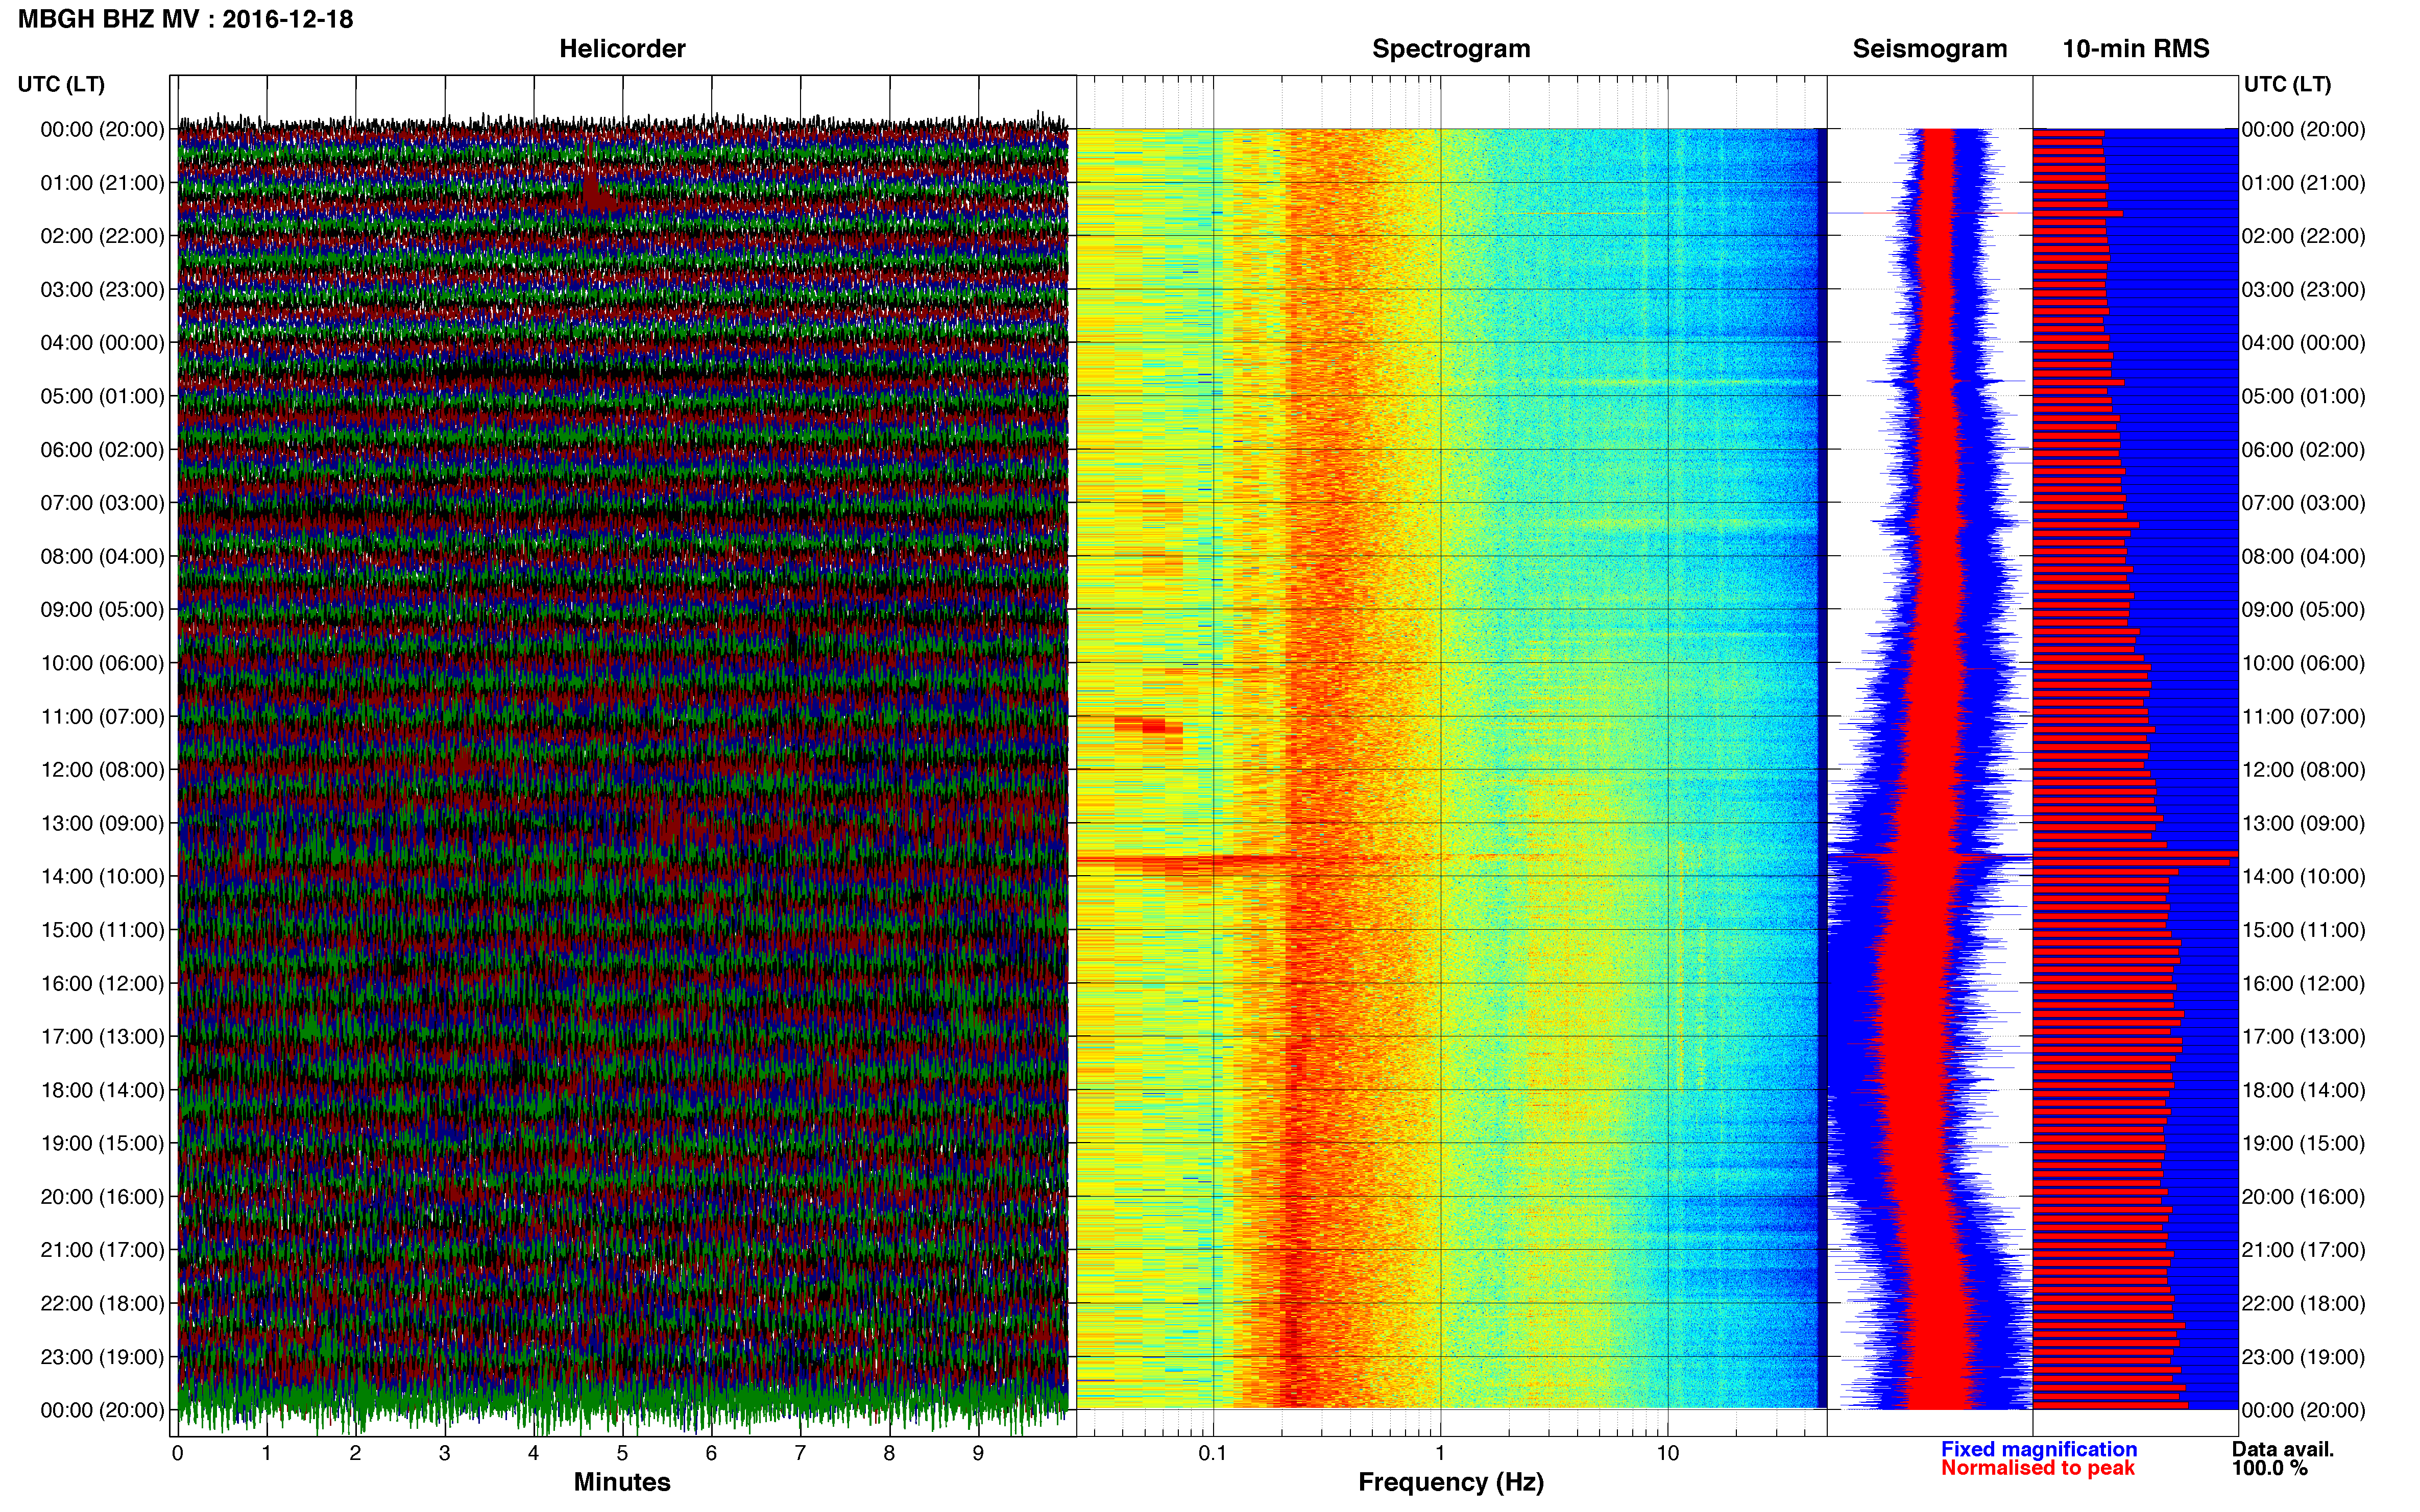2420x1512 pixels.
Task: Click the 'UTC (LT)' label beside the RMS panel
Action: 2287,84
